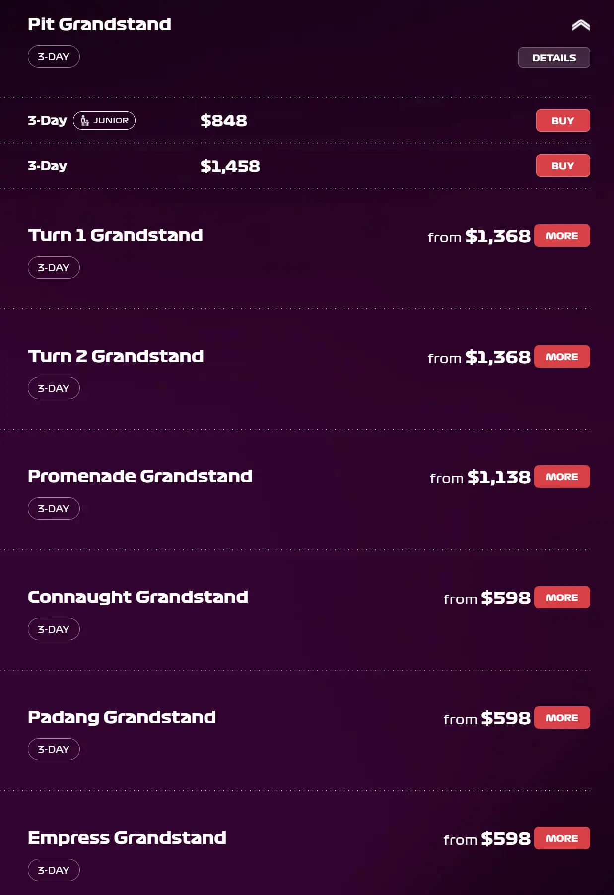Click the Pit Grandstand 3-DAY tag
This screenshot has height=895, width=614.
(54, 57)
